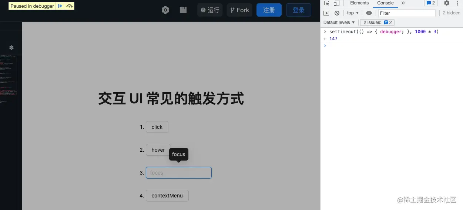Click the 运行 run button

(210, 10)
